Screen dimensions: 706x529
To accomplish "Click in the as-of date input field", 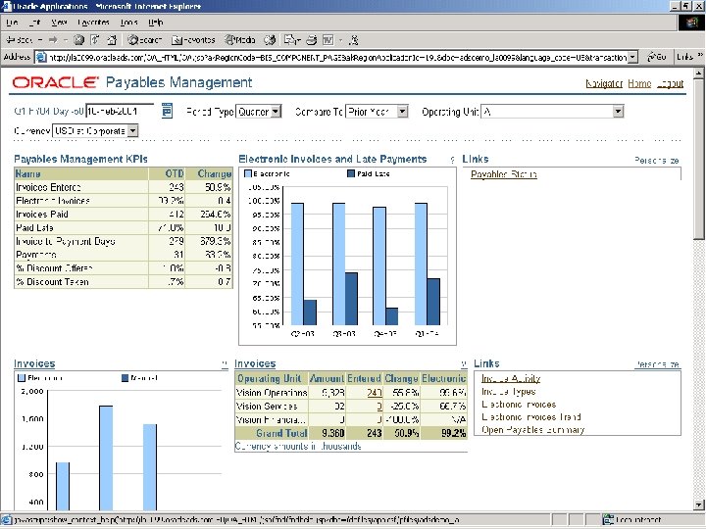I will [120, 111].
